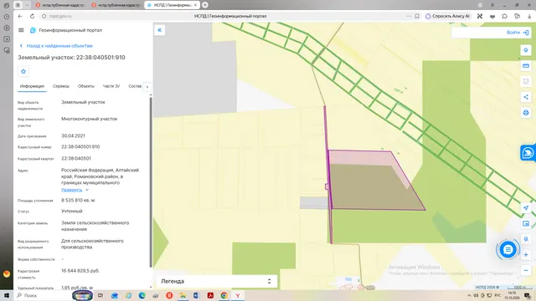Screen dimensions: 536x301
Task: Open the map marker tool
Action: tap(526, 50)
